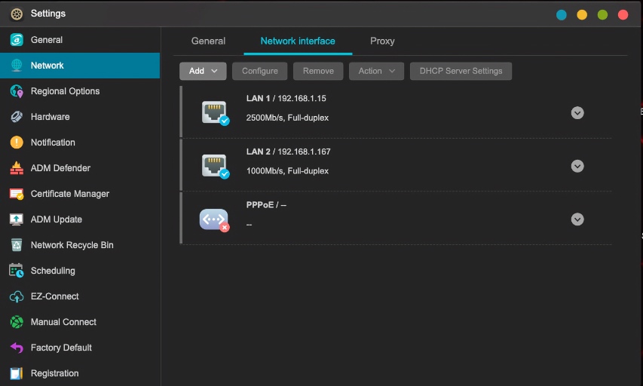Open Regional Options in sidebar
Image resolution: width=643 pixels, height=386 pixels.
pos(80,91)
